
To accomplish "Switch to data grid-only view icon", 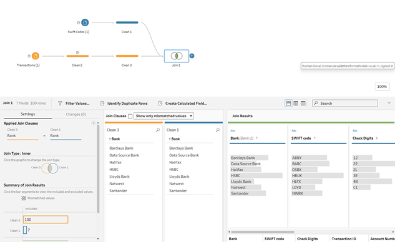I will (303, 104).
